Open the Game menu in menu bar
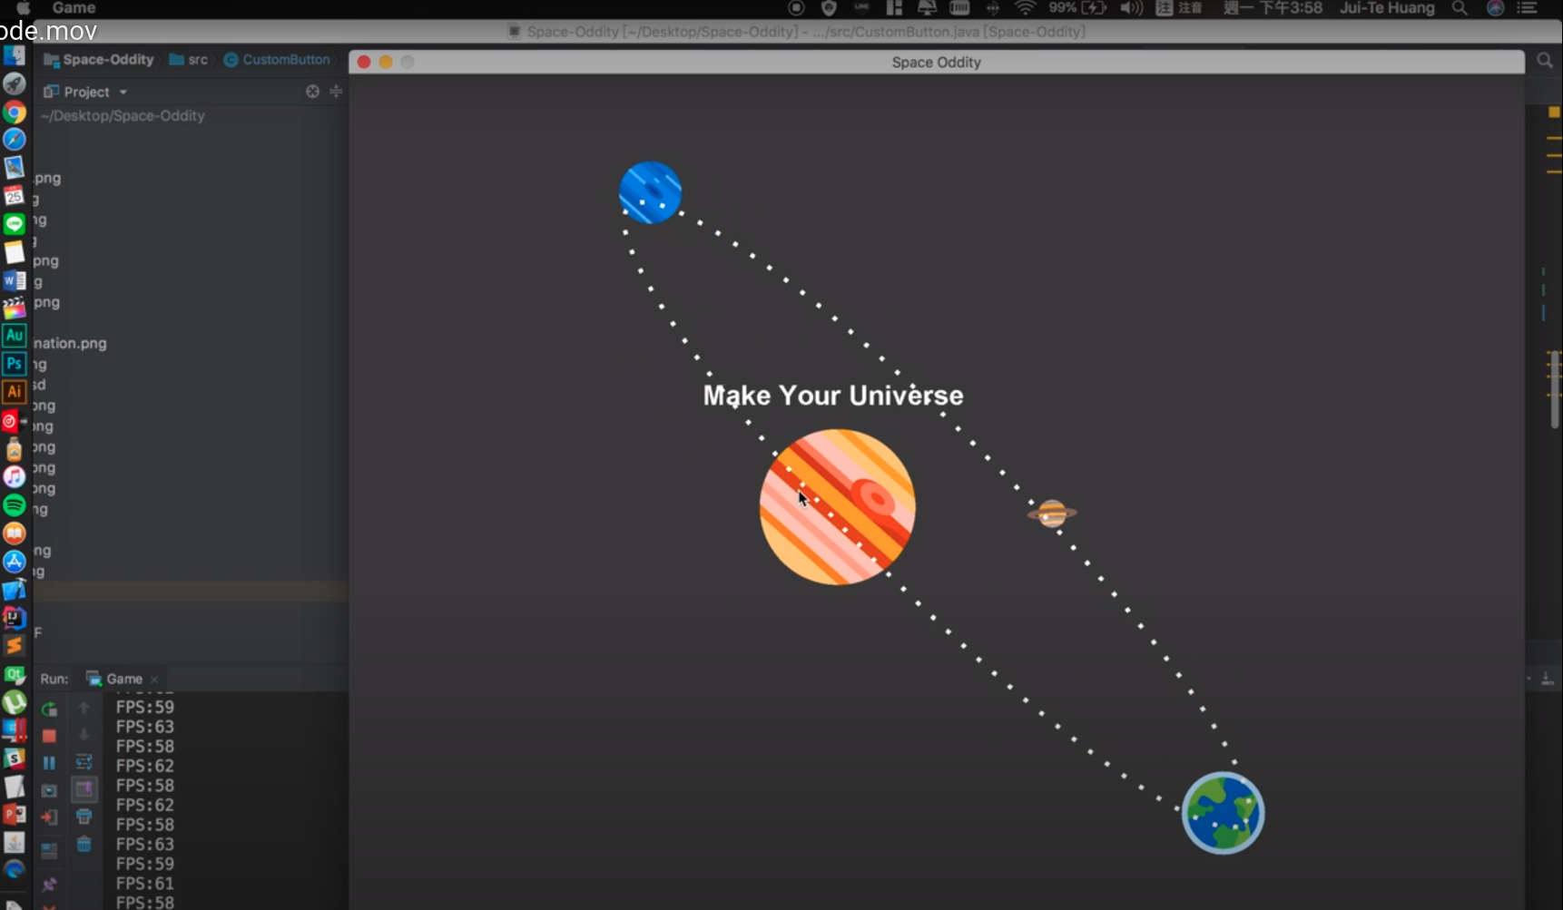This screenshot has height=910, width=1563. (x=74, y=8)
